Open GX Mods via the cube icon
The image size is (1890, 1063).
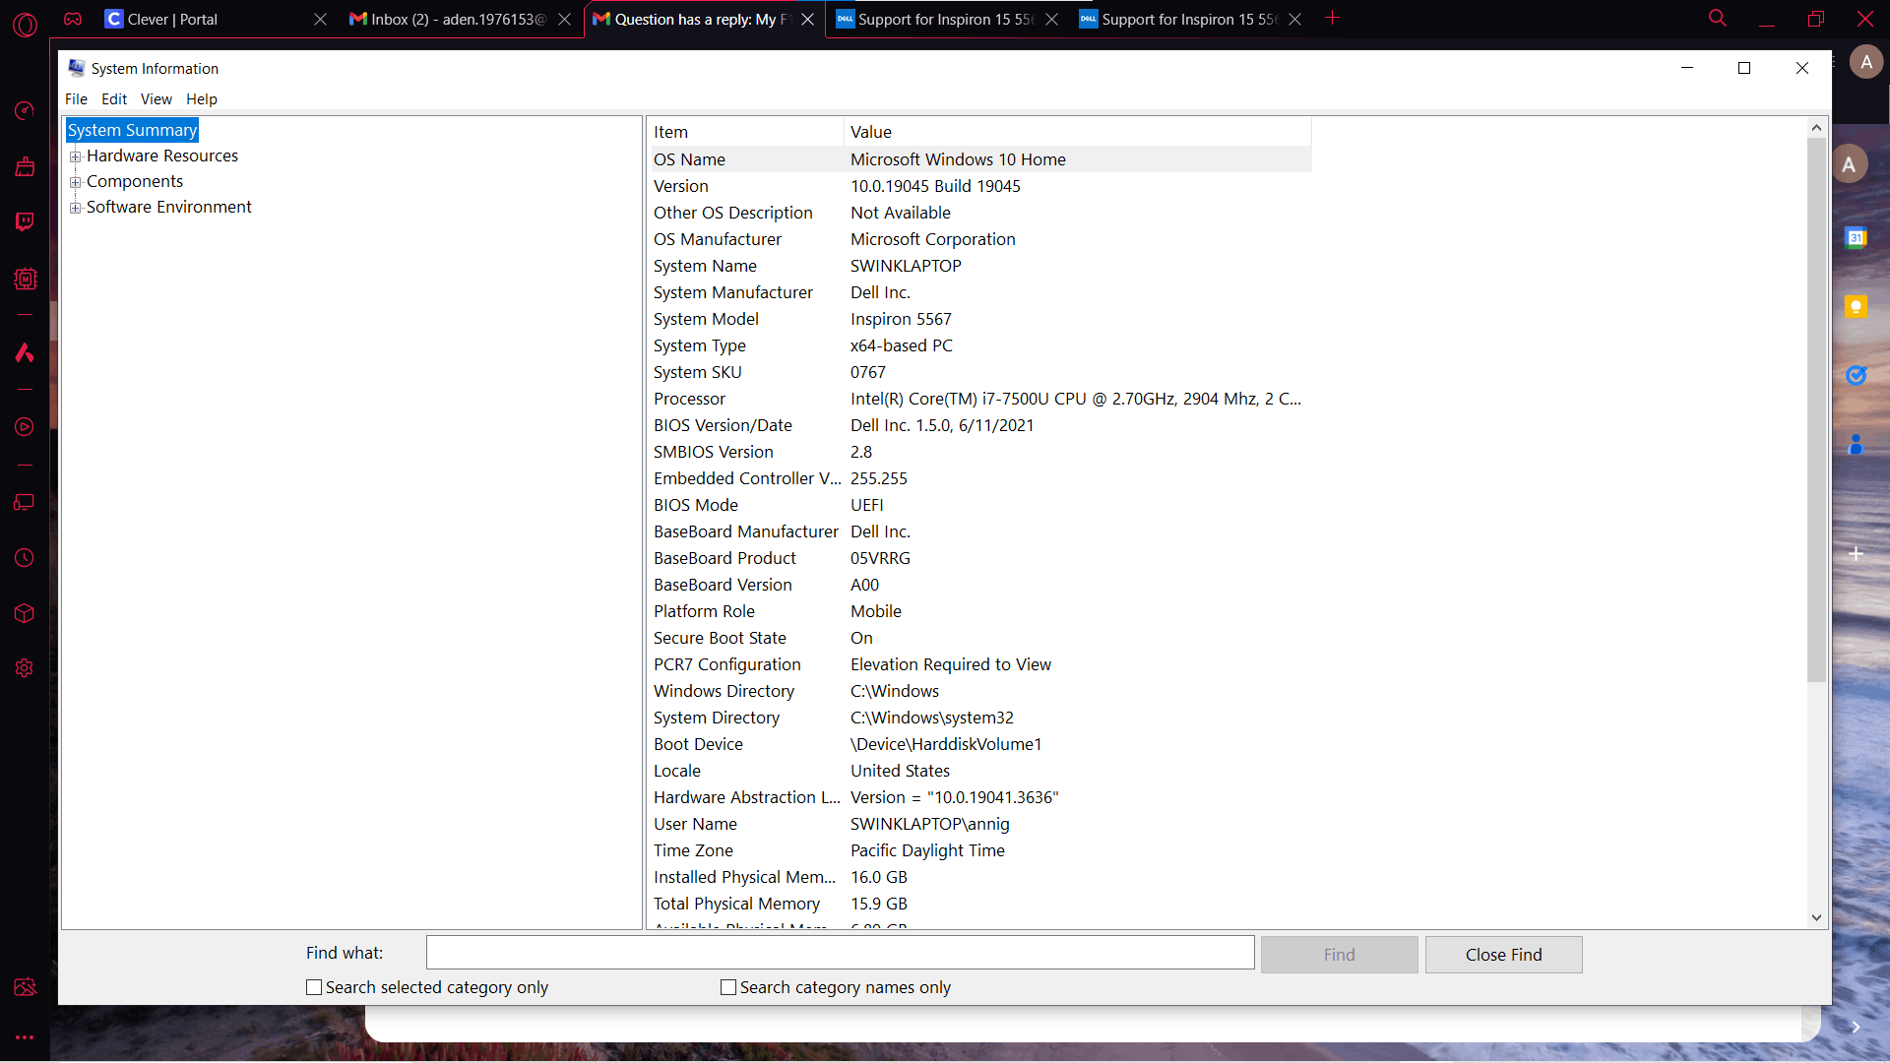[x=25, y=613]
